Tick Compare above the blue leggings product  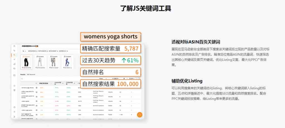67,56
